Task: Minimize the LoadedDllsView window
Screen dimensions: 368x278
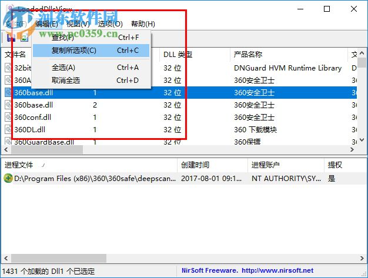Action: pyautogui.click(x=300, y=9)
